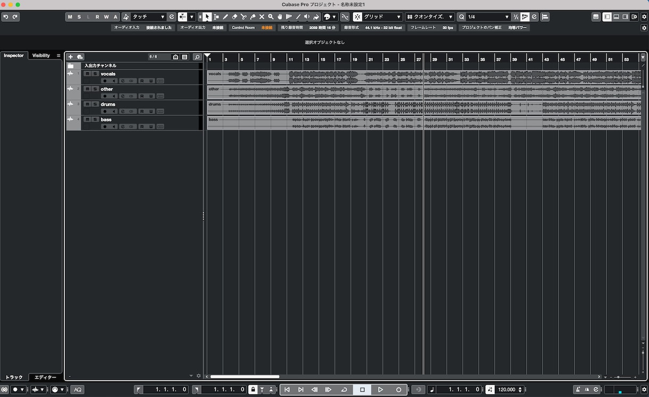Open the ruler display format dropdown arrow
649x397 pixels.
pos(643,57)
